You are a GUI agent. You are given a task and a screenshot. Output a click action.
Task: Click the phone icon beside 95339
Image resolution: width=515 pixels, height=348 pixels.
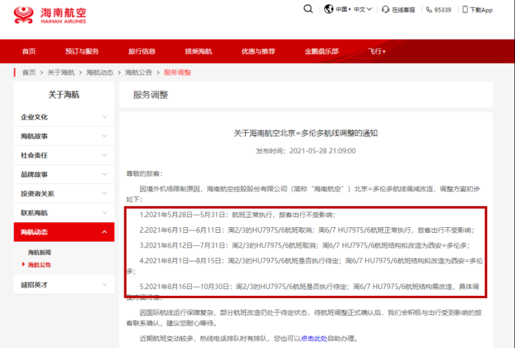(428, 10)
